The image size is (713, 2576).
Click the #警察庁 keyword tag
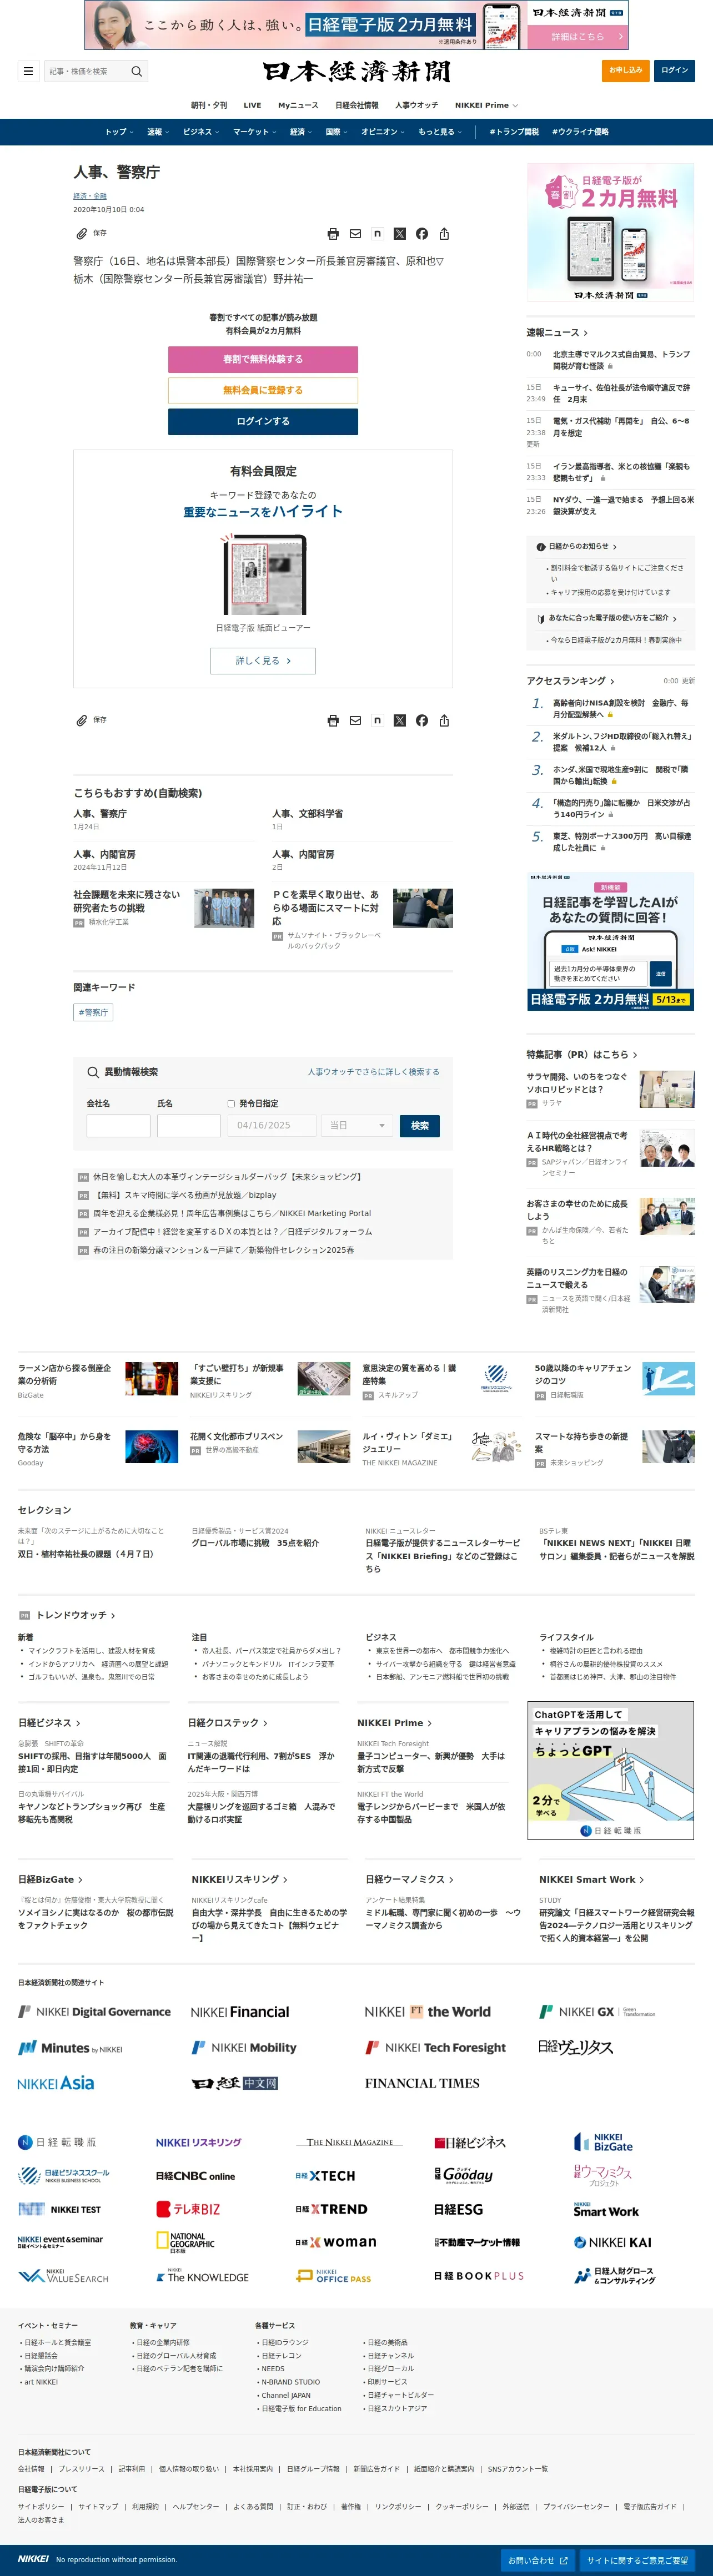pyautogui.click(x=94, y=1012)
